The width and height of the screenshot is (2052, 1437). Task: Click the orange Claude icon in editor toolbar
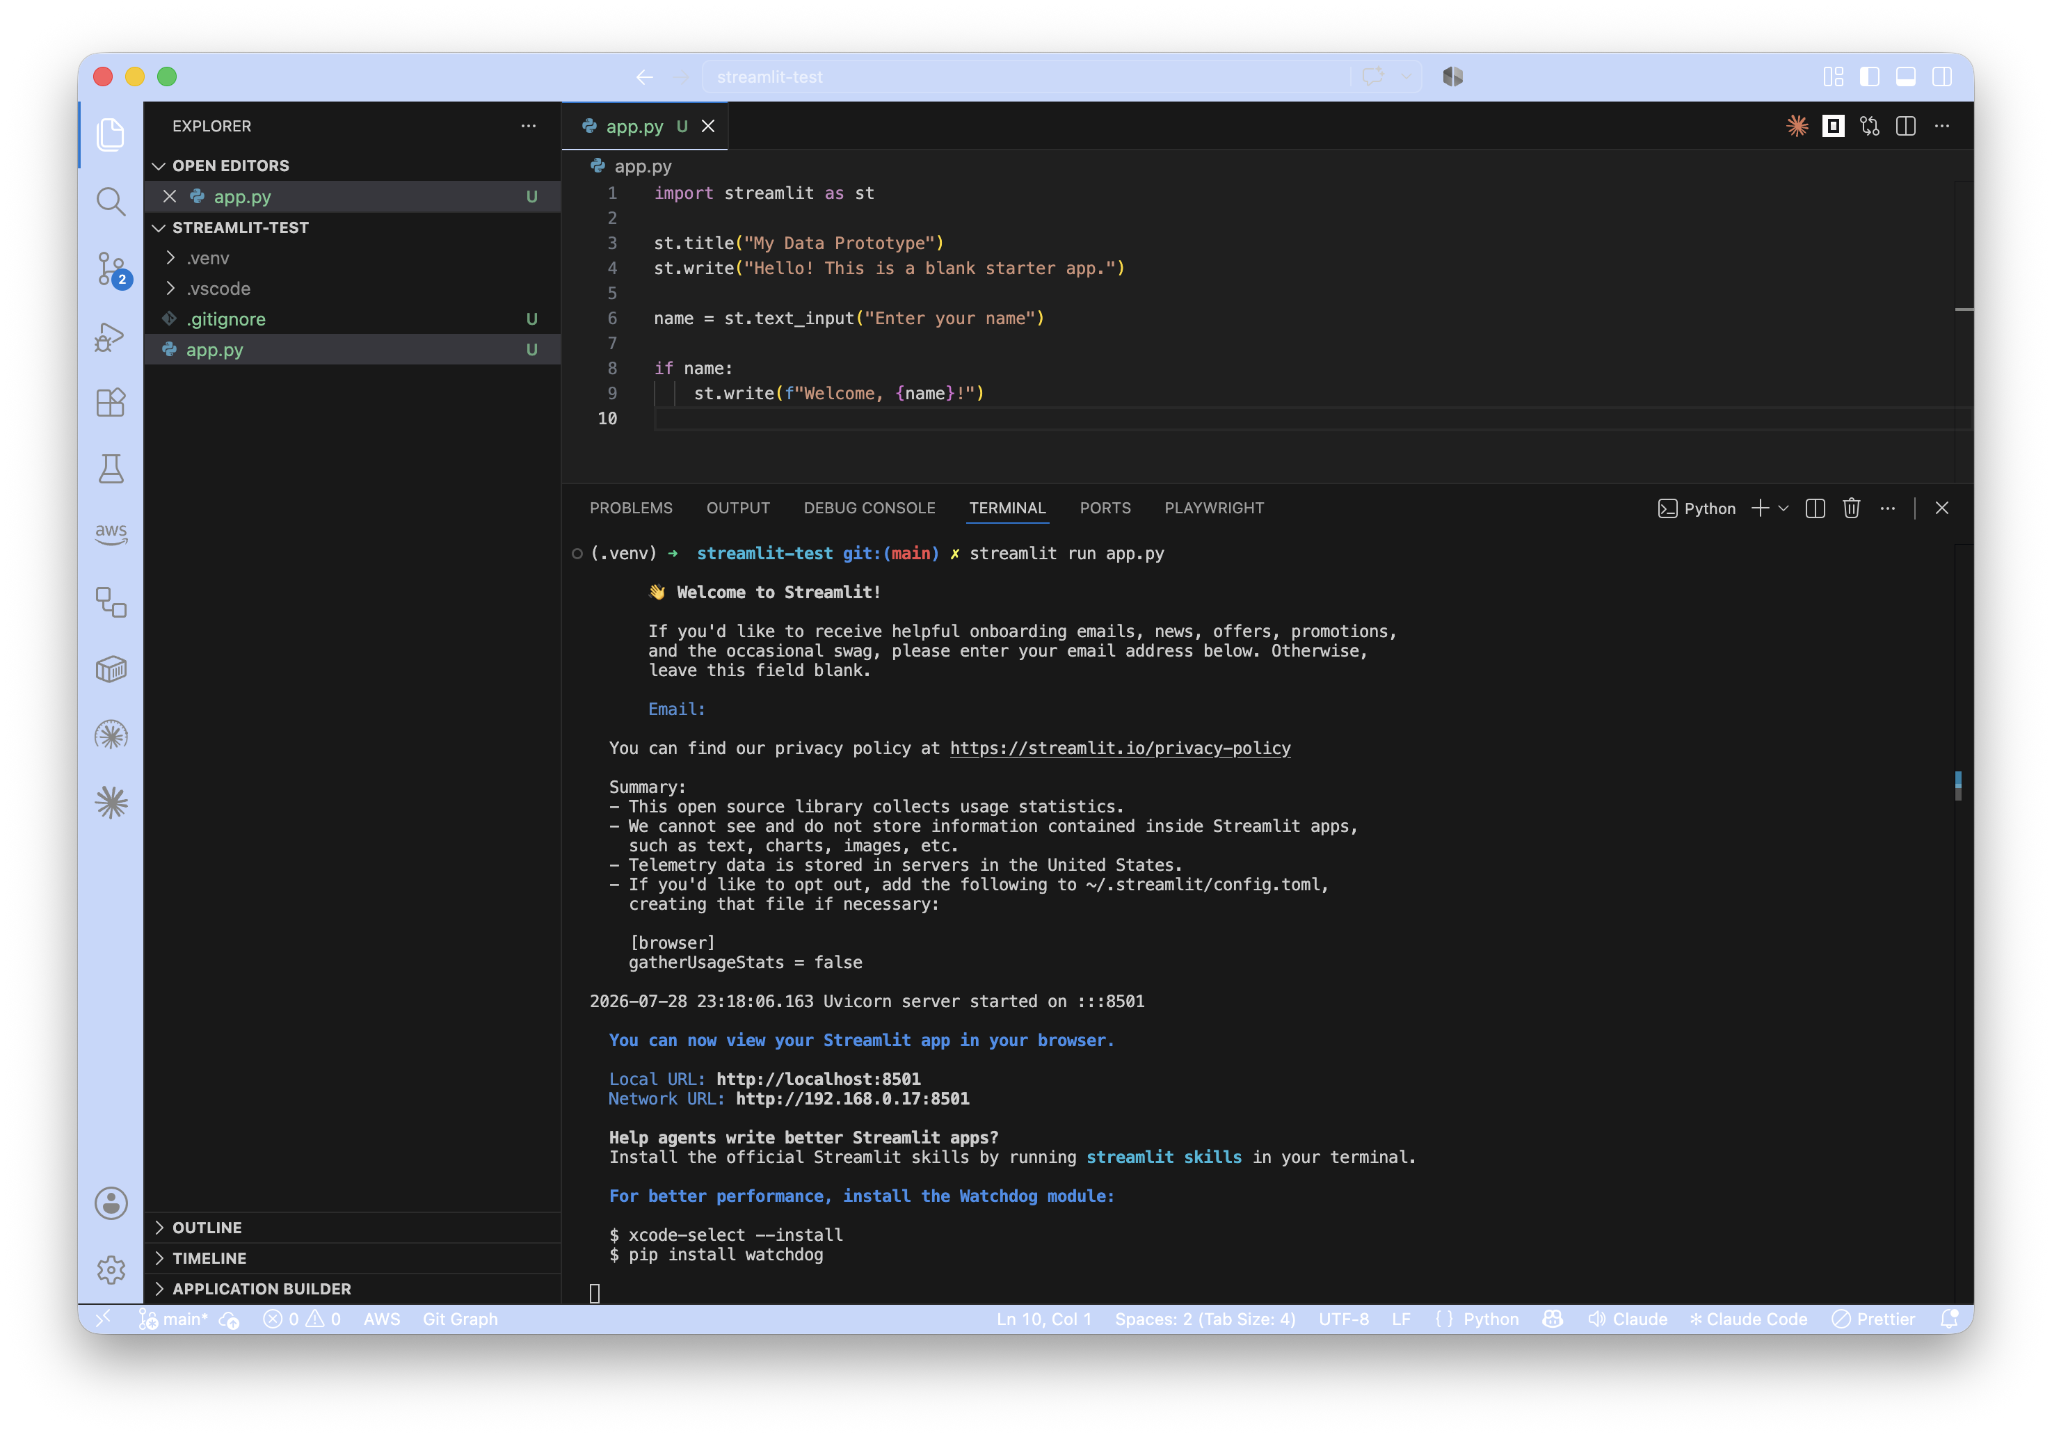coord(1797,126)
